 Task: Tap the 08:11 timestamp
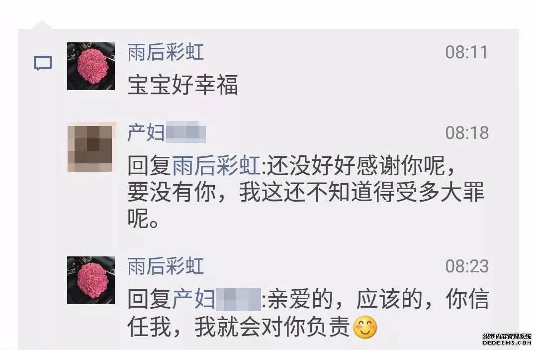[466, 52]
